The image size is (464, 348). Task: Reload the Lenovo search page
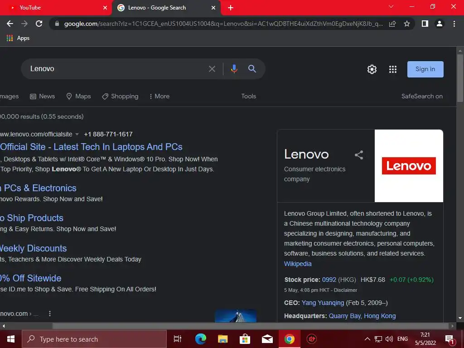39,24
